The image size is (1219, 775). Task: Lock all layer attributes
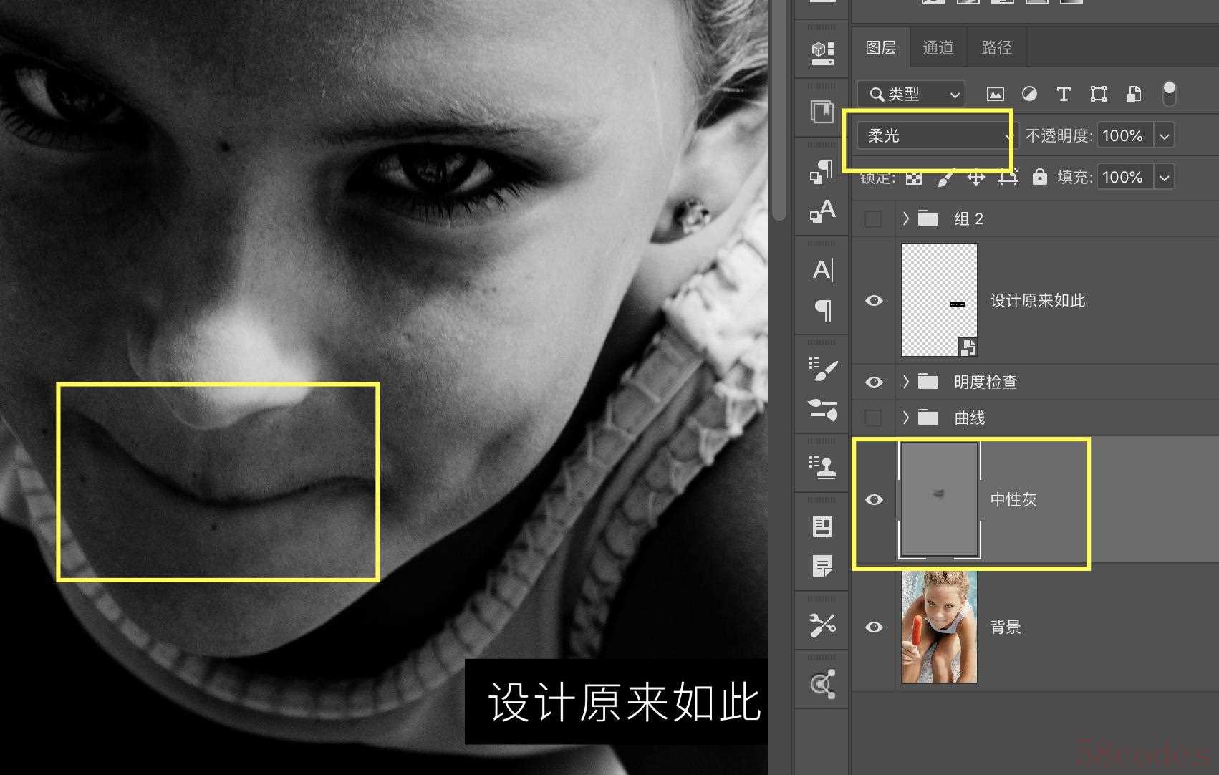coord(1039,177)
